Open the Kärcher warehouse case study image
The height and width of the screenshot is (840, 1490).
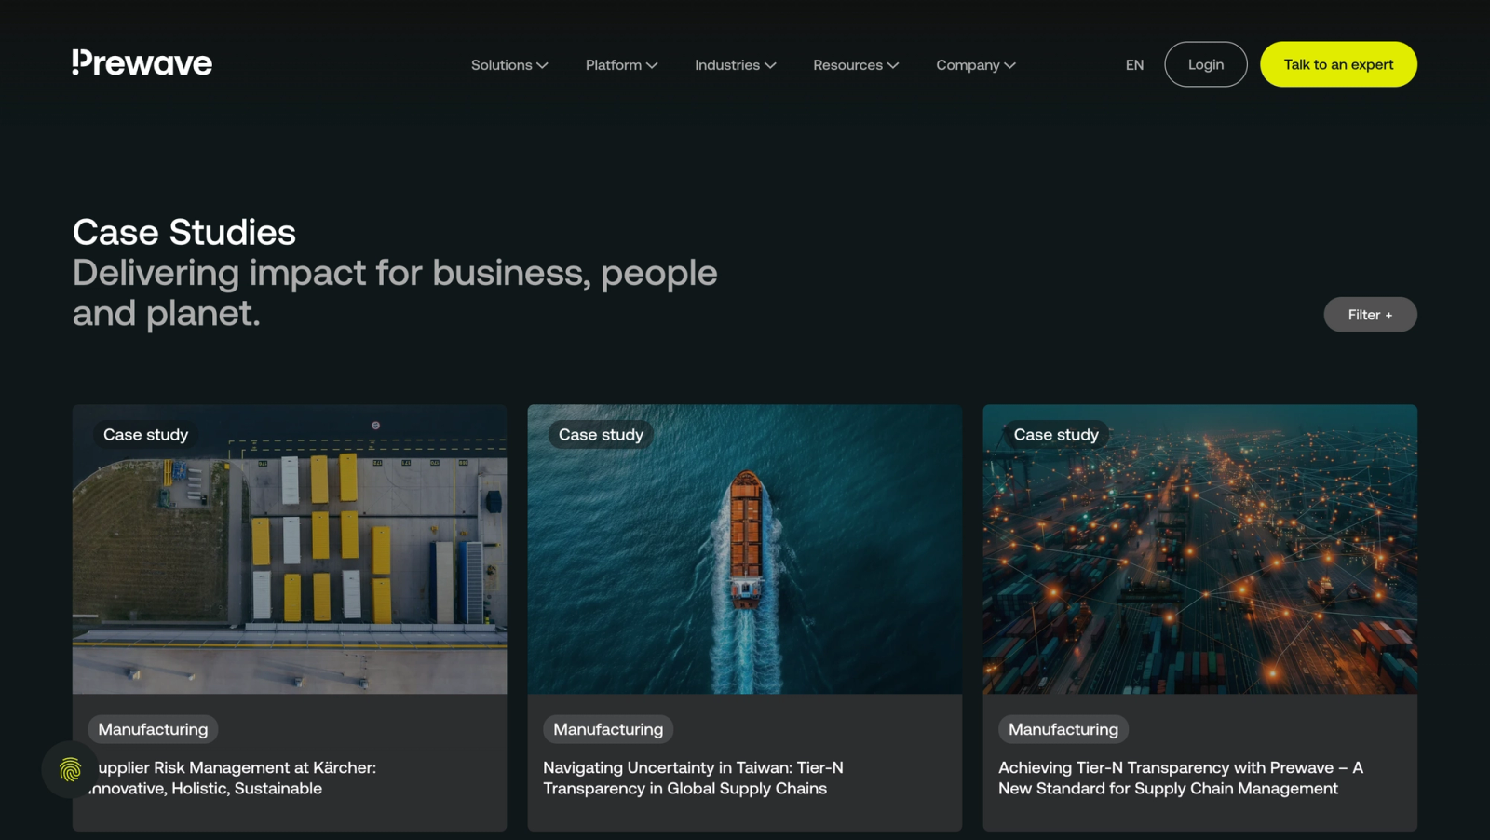pos(290,549)
